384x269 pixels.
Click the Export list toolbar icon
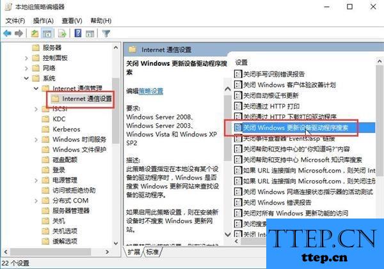pos(62,33)
